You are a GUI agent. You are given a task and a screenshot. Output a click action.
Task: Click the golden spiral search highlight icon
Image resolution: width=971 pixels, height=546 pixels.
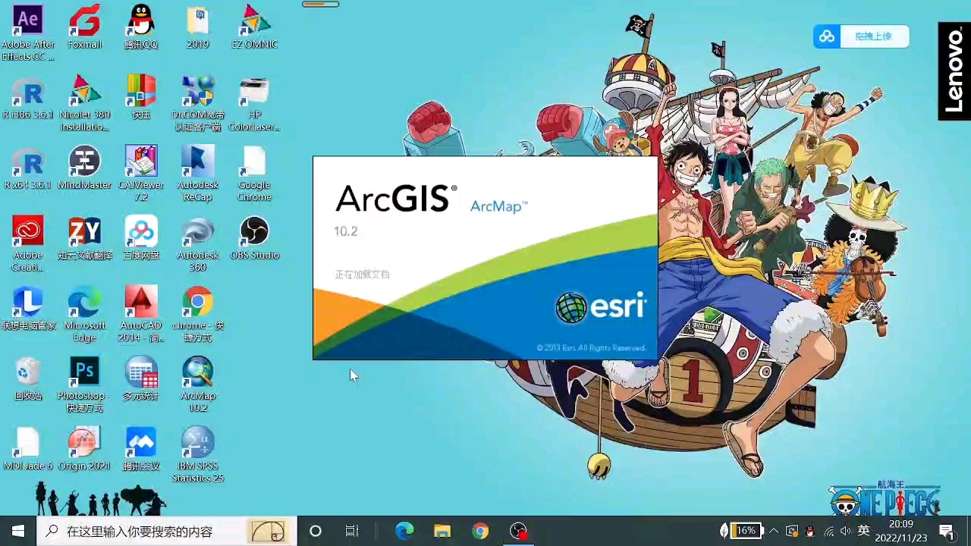click(268, 532)
